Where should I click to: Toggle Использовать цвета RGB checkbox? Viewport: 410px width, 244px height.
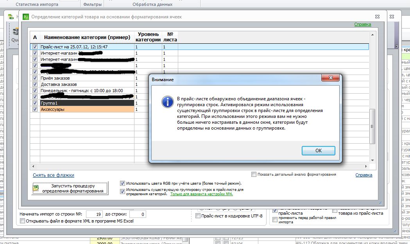[122, 183]
